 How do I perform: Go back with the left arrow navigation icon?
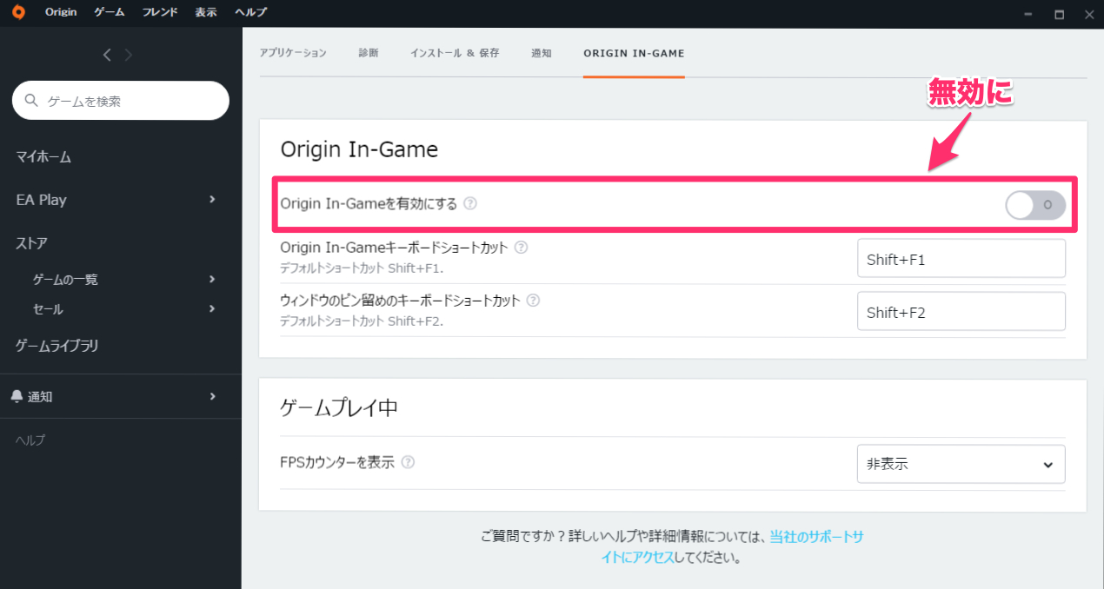point(107,55)
